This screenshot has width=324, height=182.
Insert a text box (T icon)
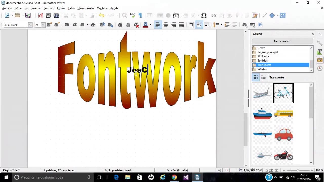pos(176,15)
